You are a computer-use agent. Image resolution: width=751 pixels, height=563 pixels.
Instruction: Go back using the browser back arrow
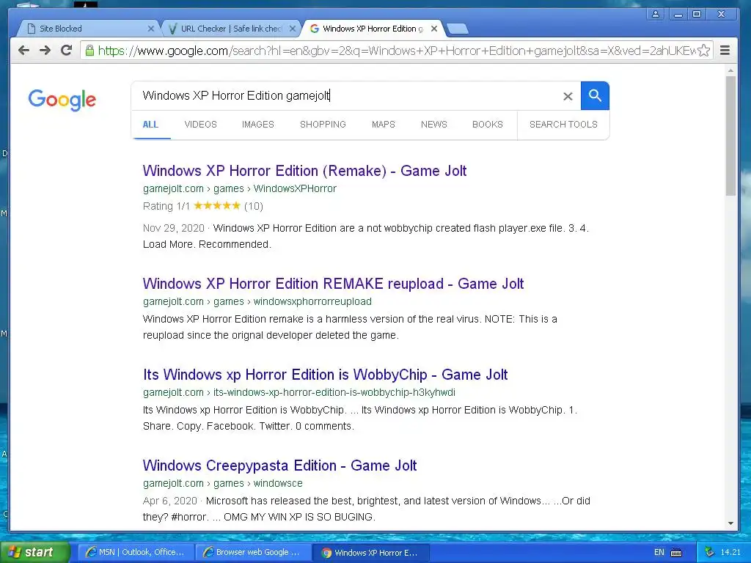click(23, 51)
